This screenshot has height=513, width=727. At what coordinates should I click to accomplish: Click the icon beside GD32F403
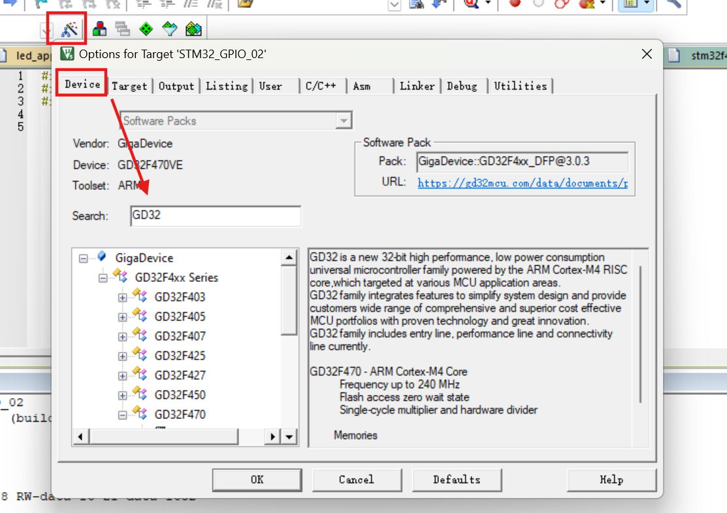point(140,296)
